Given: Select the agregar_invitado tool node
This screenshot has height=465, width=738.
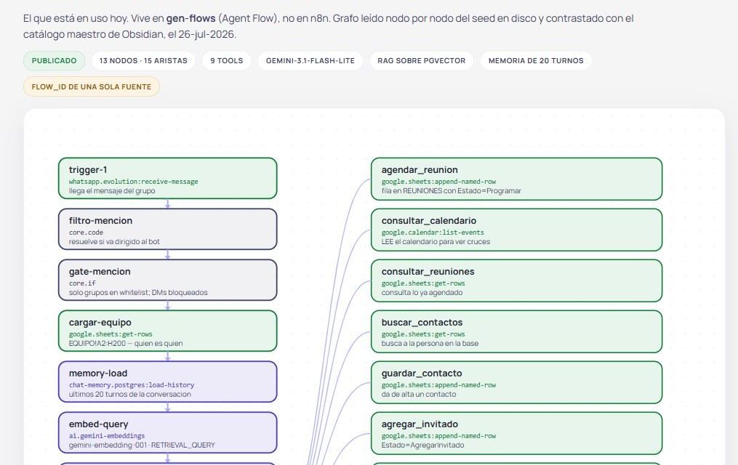Looking at the screenshot, I should pyautogui.click(x=516, y=433).
